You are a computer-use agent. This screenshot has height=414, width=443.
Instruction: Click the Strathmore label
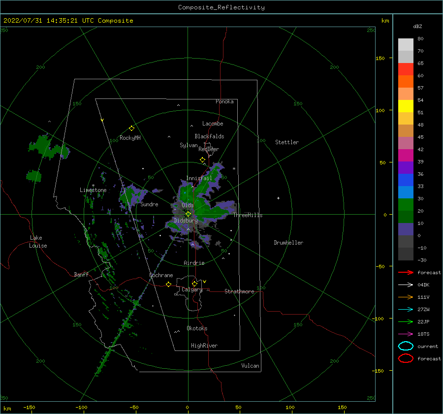click(239, 291)
